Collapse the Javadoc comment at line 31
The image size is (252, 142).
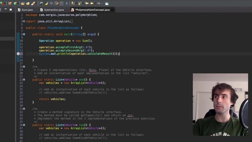click(24, 109)
